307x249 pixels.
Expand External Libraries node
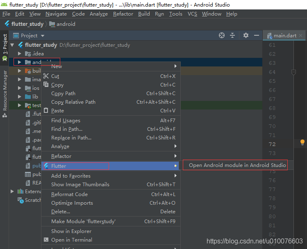pos(12,192)
